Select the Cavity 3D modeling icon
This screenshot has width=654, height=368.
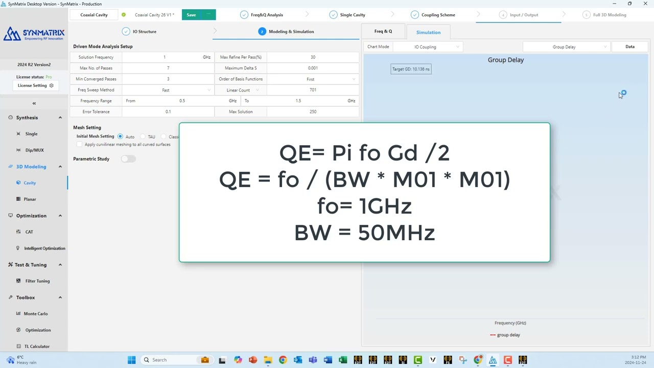(x=19, y=183)
